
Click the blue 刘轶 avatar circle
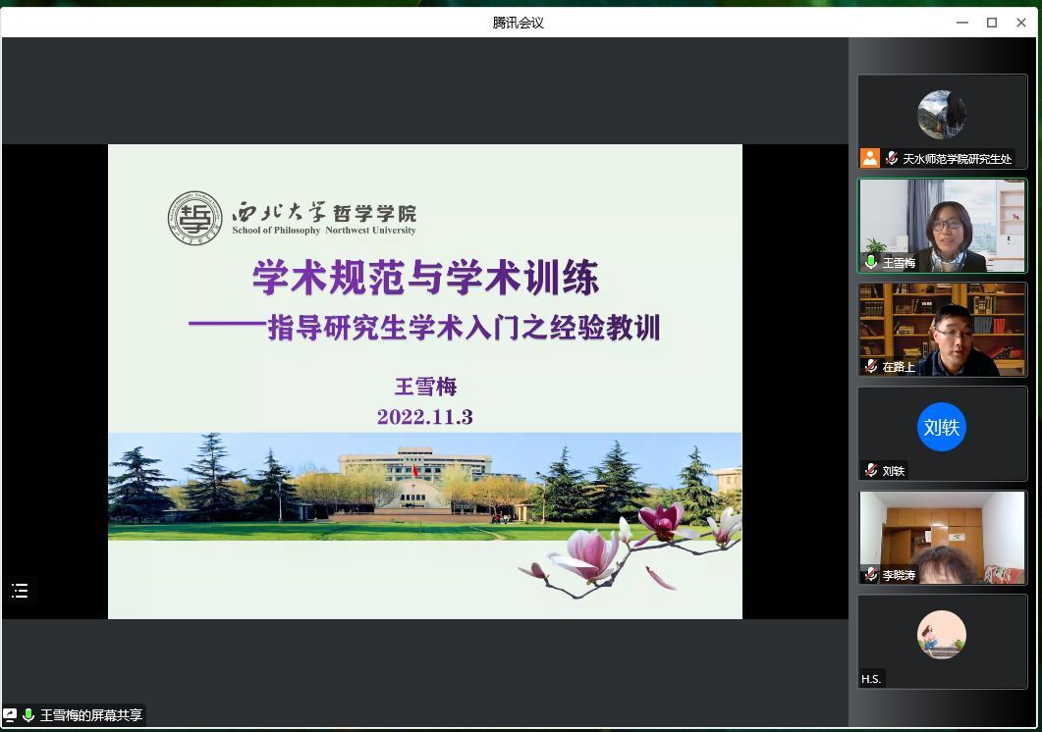coord(941,427)
